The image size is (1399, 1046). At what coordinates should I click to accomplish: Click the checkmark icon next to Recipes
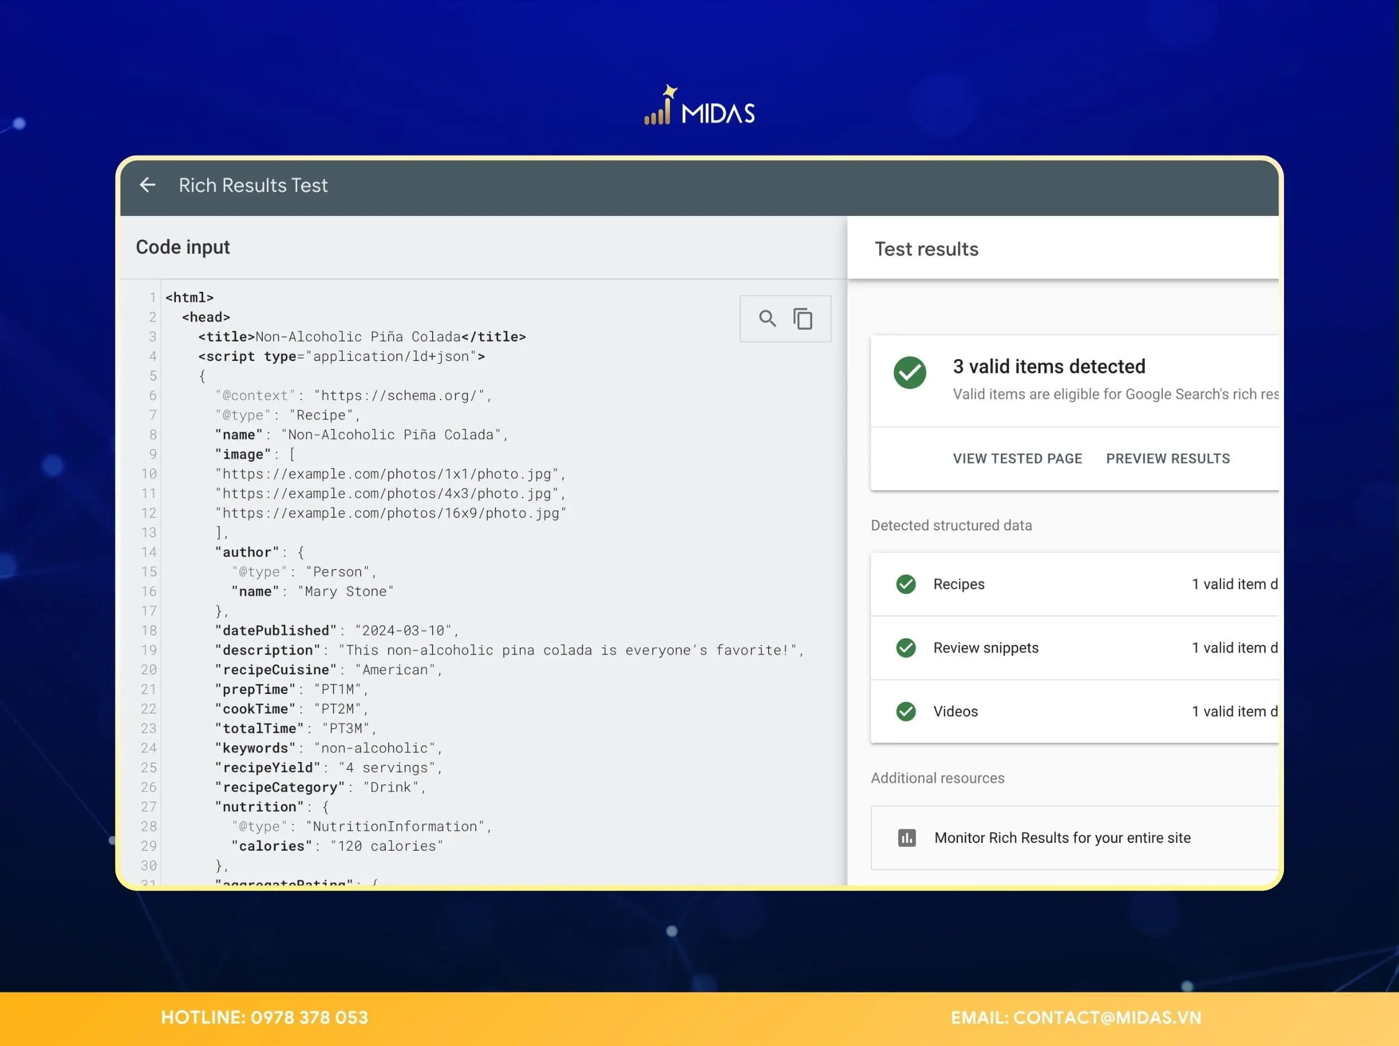click(905, 584)
